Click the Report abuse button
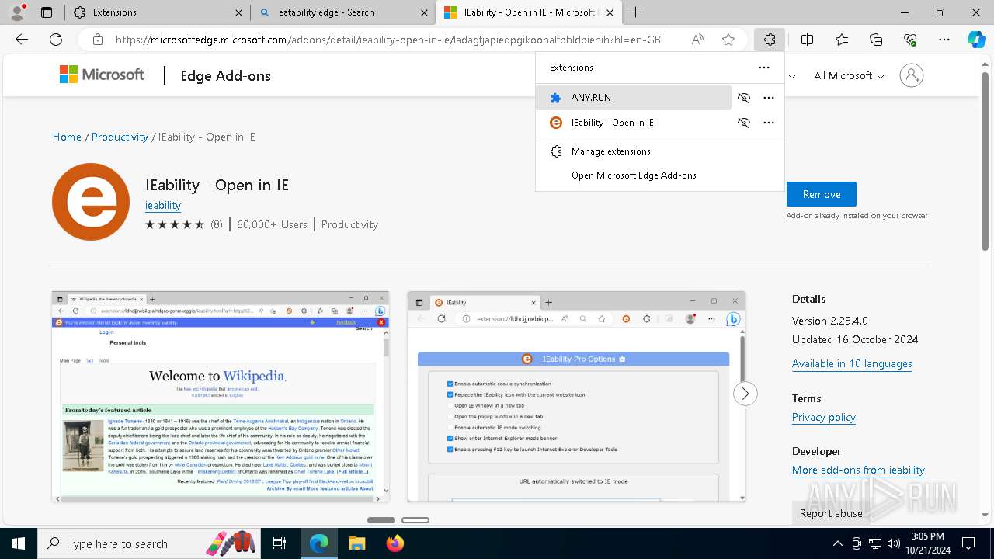Viewport: 994px width, 559px height. click(x=831, y=513)
